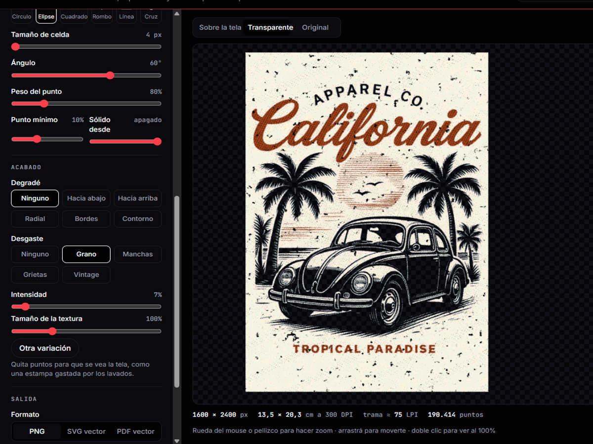Click the "13,5 × 20,3 cm a 300 DPI" text
Screen dimensions: 593x444
tap(305, 415)
